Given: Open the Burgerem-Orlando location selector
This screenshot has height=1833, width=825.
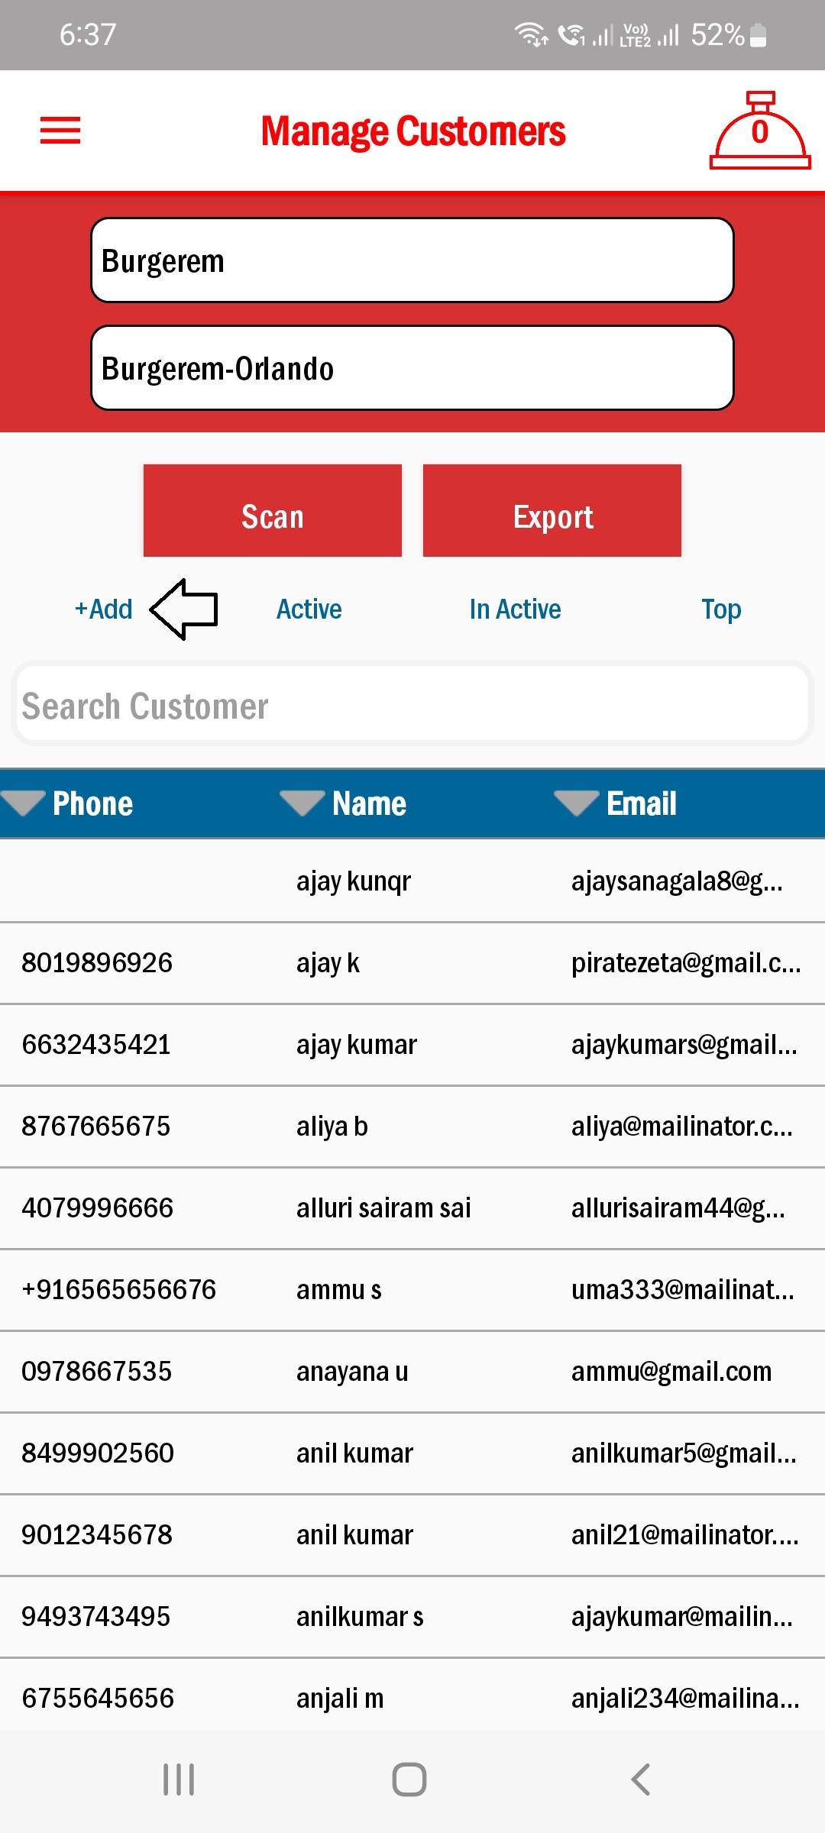Looking at the screenshot, I should [412, 368].
